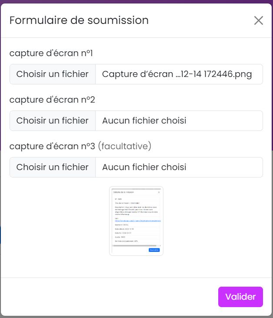
Task: Click the small X inside the preview image
Action: (159, 192)
